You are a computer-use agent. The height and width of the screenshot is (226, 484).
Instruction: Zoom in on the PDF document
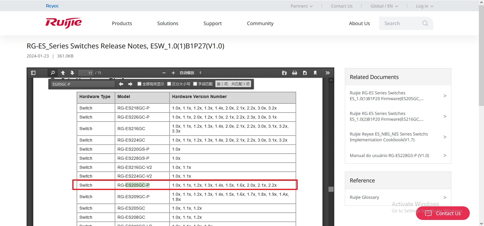click(x=173, y=73)
